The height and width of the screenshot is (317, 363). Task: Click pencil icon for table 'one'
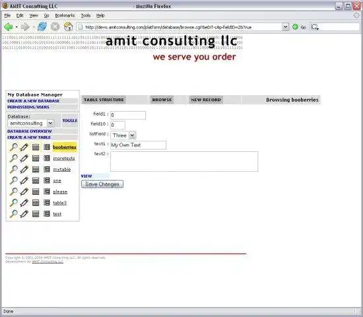tap(24, 180)
